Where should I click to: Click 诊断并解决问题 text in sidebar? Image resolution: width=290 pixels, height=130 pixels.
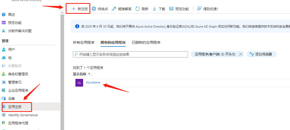(20, 31)
